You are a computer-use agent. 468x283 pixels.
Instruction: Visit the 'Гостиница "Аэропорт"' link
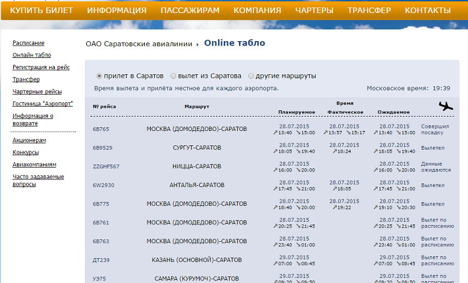tap(42, 103)
